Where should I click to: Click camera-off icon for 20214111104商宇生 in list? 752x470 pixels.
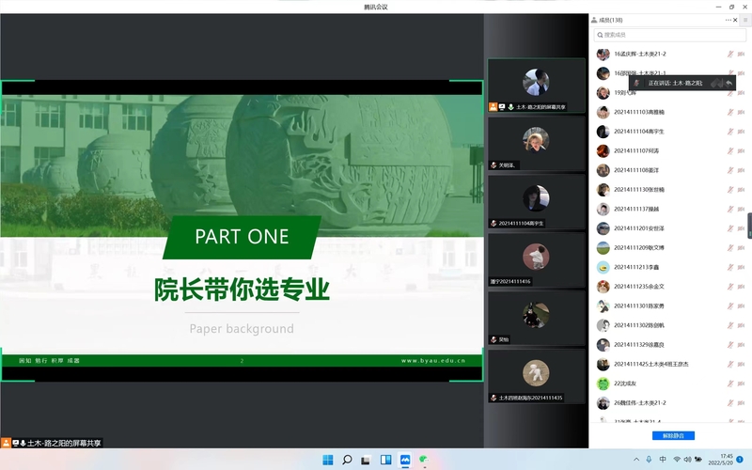coord(742,132)
